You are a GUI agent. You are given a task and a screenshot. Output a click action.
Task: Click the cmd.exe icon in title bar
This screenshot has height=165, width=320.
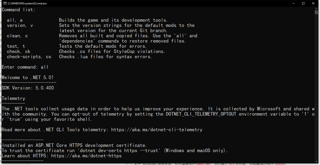tap(5, 3)
